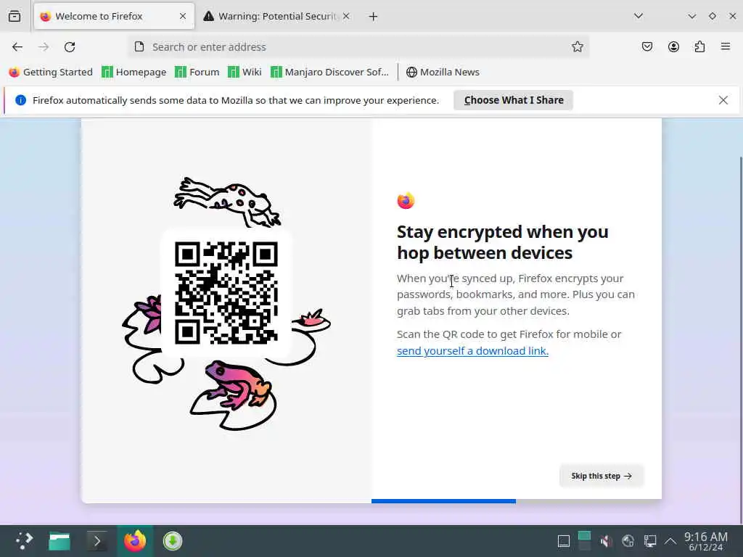This screenshot has height=557, width=743.
Task: Click show desktop tray icon
Action: (x=563, y=541)
